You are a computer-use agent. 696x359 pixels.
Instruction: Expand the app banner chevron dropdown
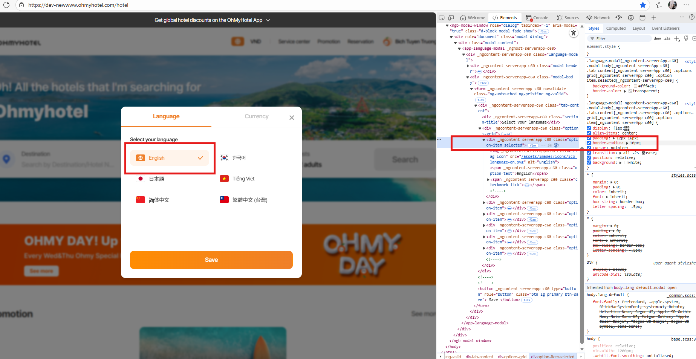pos(268,20)
